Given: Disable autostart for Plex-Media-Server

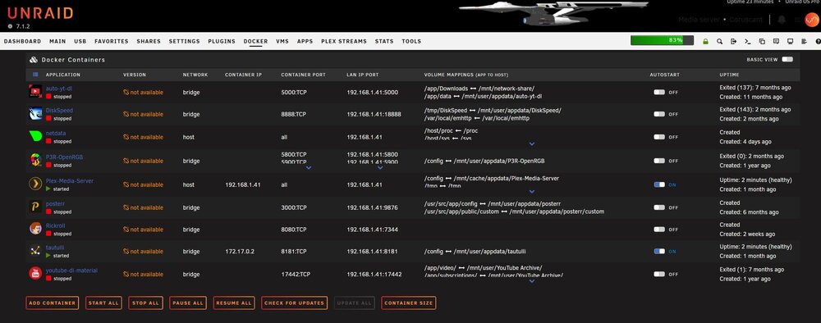Looking at the screenshot, I should tap(659, 184).
